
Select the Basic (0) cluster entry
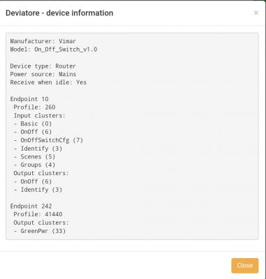click(33, 123)
